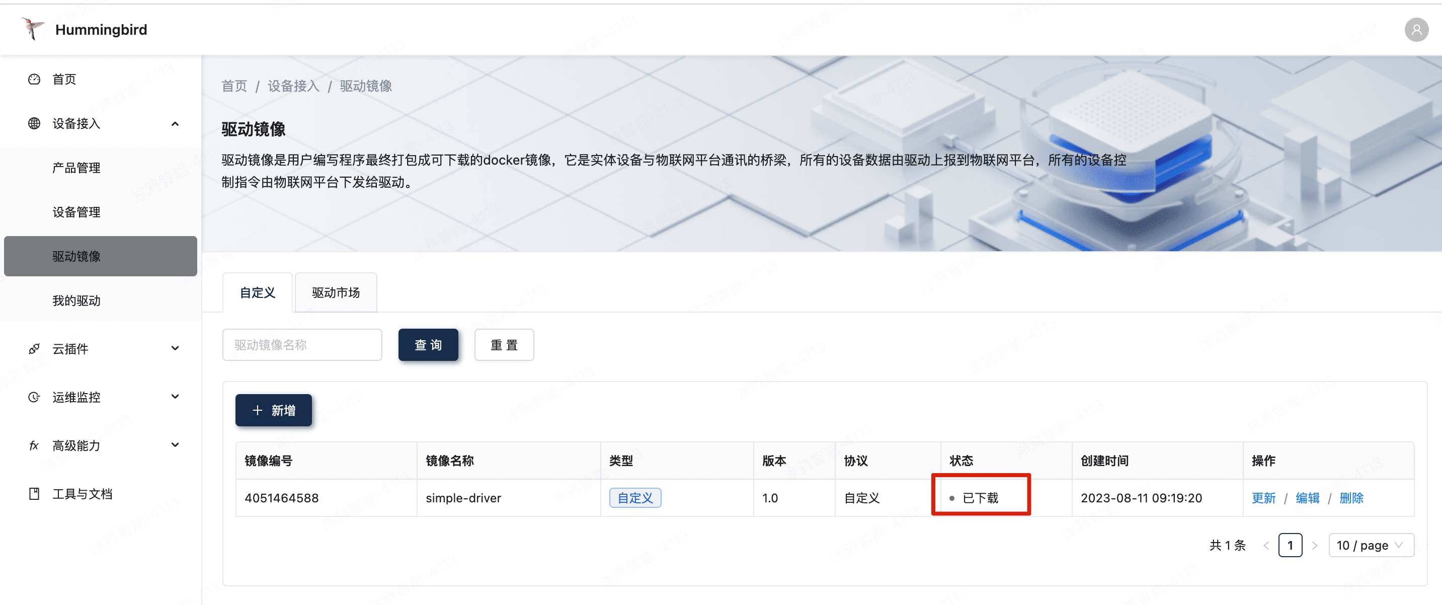
Task: Open 产品管理 in the sidebar
Action: point(76,168)
